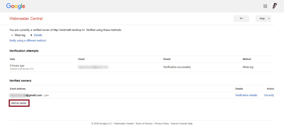Click the 'Email address' column header
The width and height of the screenshot is (284, 126).
coord(17,89)
